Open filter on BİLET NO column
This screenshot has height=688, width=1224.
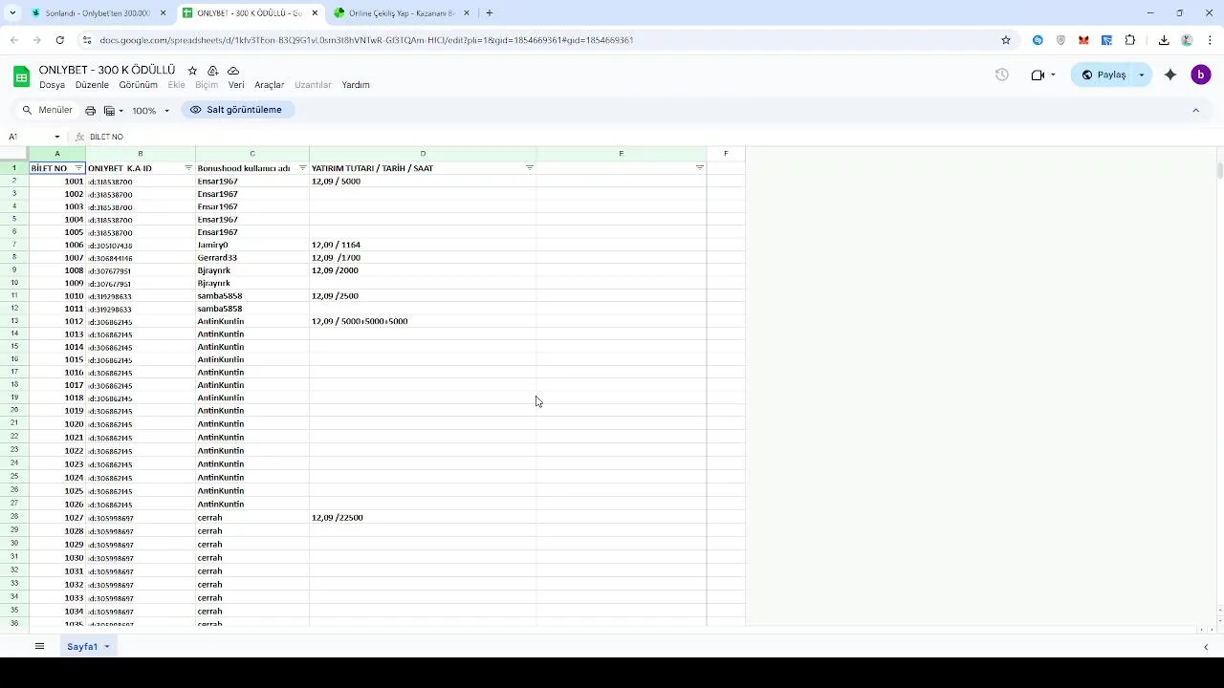point(78,168)
